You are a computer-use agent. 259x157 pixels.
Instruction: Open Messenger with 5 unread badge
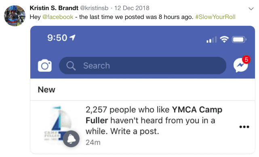241,65
